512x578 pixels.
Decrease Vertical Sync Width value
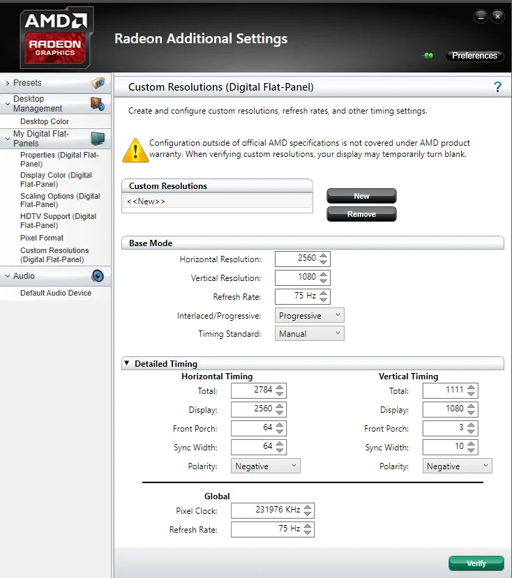click(x=471, y=450)
